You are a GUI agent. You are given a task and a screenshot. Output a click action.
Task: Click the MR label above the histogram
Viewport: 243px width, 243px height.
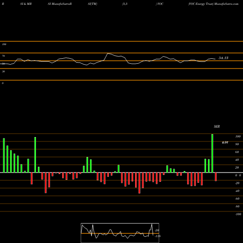[x=217, y=126]
